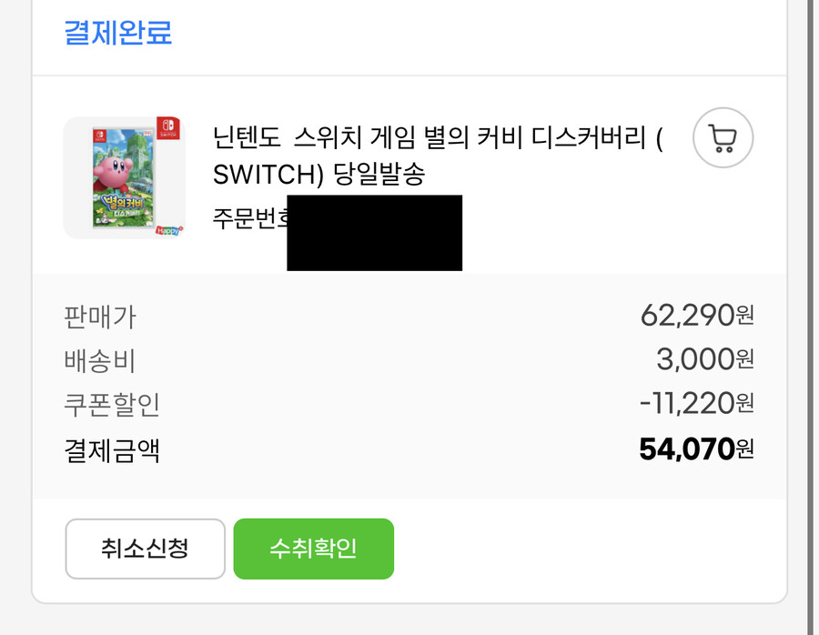The width and height of the screenshot is (819, 635).
Task: Click the bold 54,070원 total amount
Action: (x=697, y=449)
